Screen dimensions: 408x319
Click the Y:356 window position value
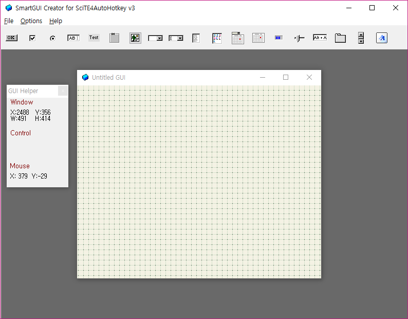click(43, 112)
